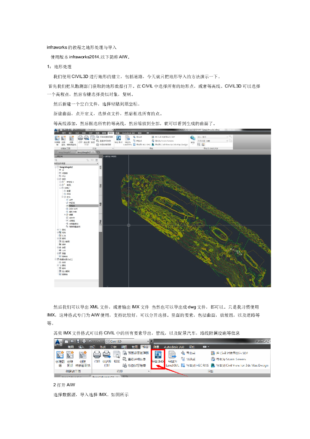Screen dimensions: 310x439
Task: Open 工具箱 vertical tab of Toolspace
Action: coord(100,223)
